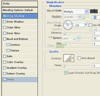Tick the Pattern Overlay checkbox
The image size is (100, 96).
[x=4, y=74]
